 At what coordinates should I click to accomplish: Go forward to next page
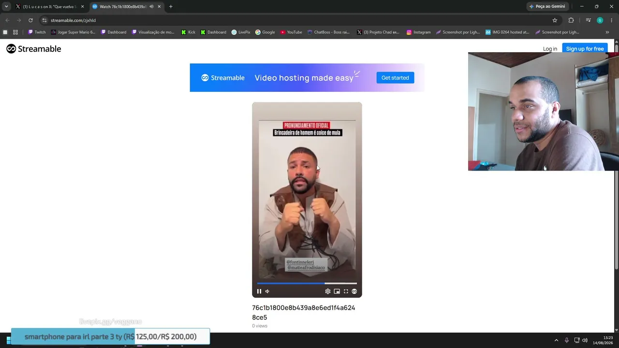click(19, 20)
